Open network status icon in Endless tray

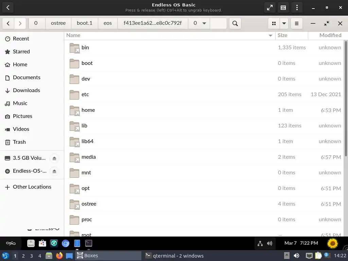(260, 243)
